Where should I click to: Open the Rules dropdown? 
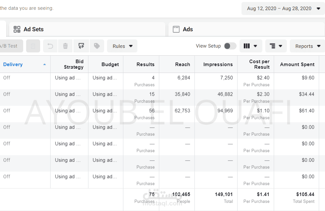pos(122,46)
